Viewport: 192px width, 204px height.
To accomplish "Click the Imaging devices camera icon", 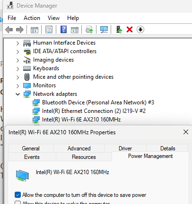I will point(27,60).
